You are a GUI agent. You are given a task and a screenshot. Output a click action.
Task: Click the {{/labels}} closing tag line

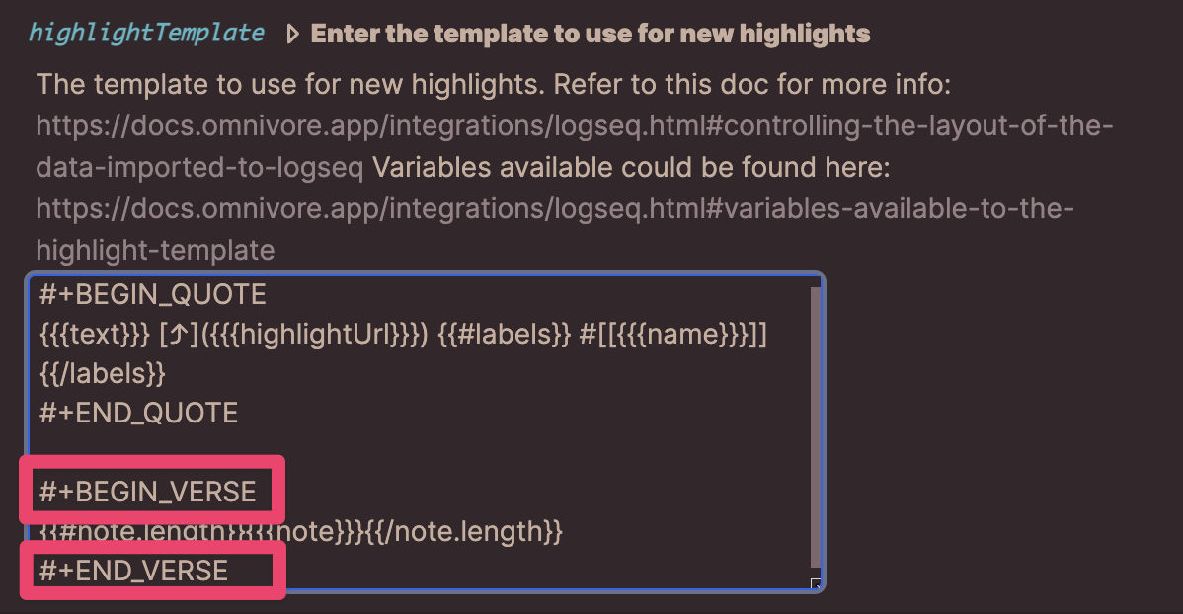pyautogui.click(x=103, y=374)
